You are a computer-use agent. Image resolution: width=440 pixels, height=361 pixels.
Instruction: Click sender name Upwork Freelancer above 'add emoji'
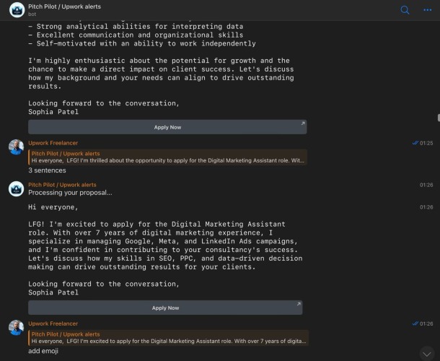point(53,323)
